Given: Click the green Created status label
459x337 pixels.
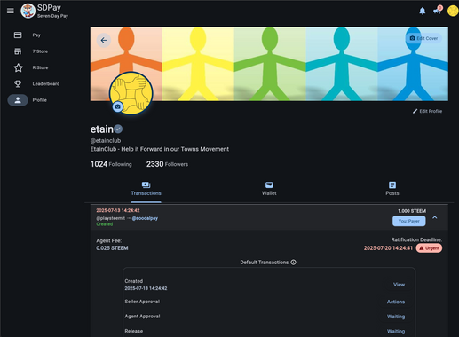Looking at the screenshot, I should click(x=105, y=224).
